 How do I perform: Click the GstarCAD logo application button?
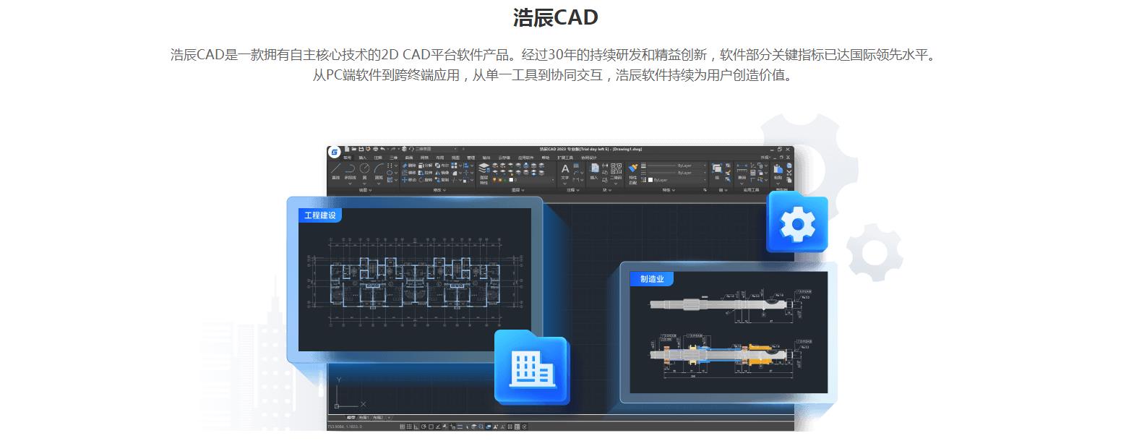(334, 153)
